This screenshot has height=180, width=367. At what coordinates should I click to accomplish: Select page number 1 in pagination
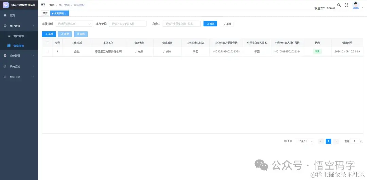tap(328, 141)
